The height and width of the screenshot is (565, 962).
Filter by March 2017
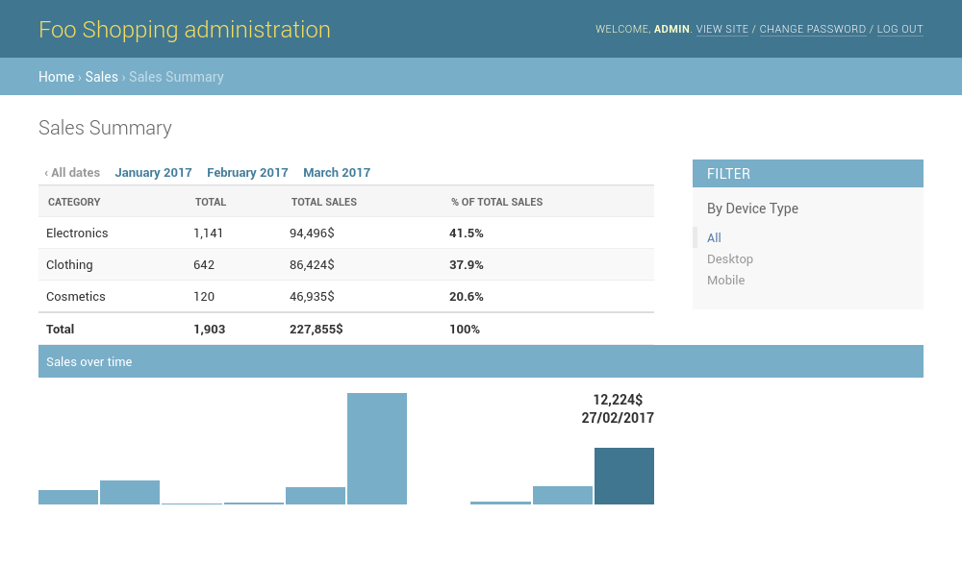tap(337, 173)
